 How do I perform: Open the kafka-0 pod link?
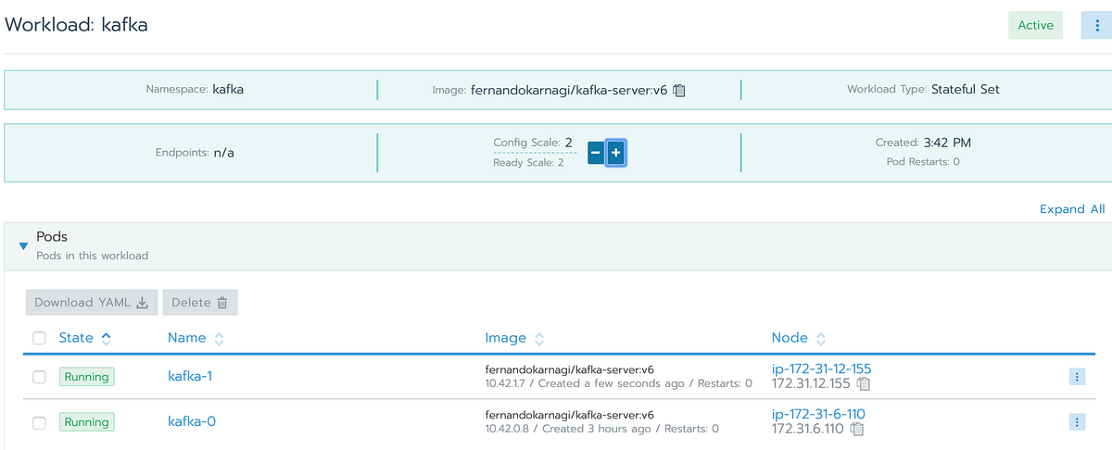(192, 421)
